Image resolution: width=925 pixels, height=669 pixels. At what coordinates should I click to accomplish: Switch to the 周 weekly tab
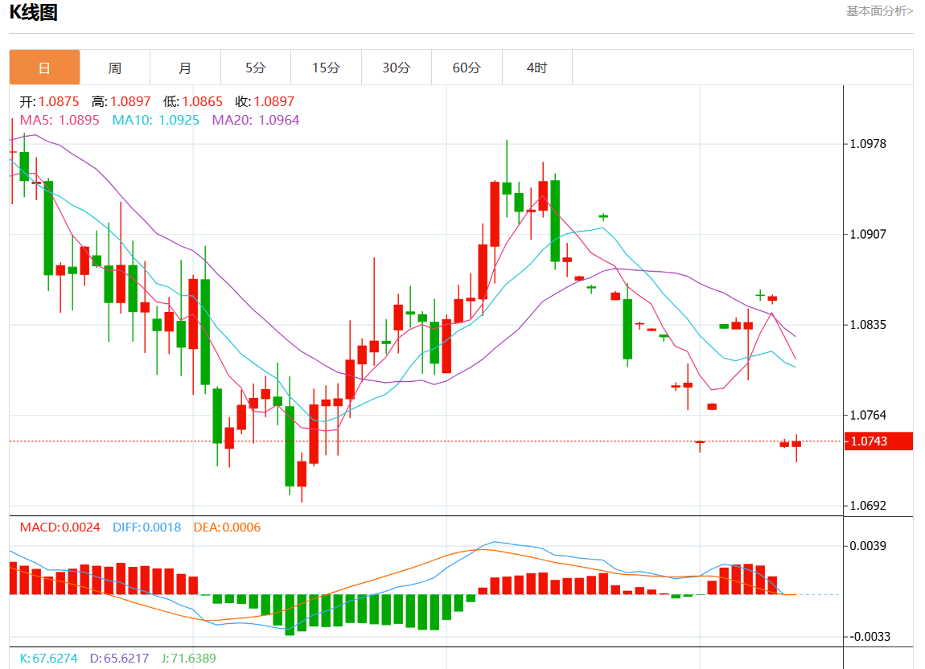coord(115,68)
